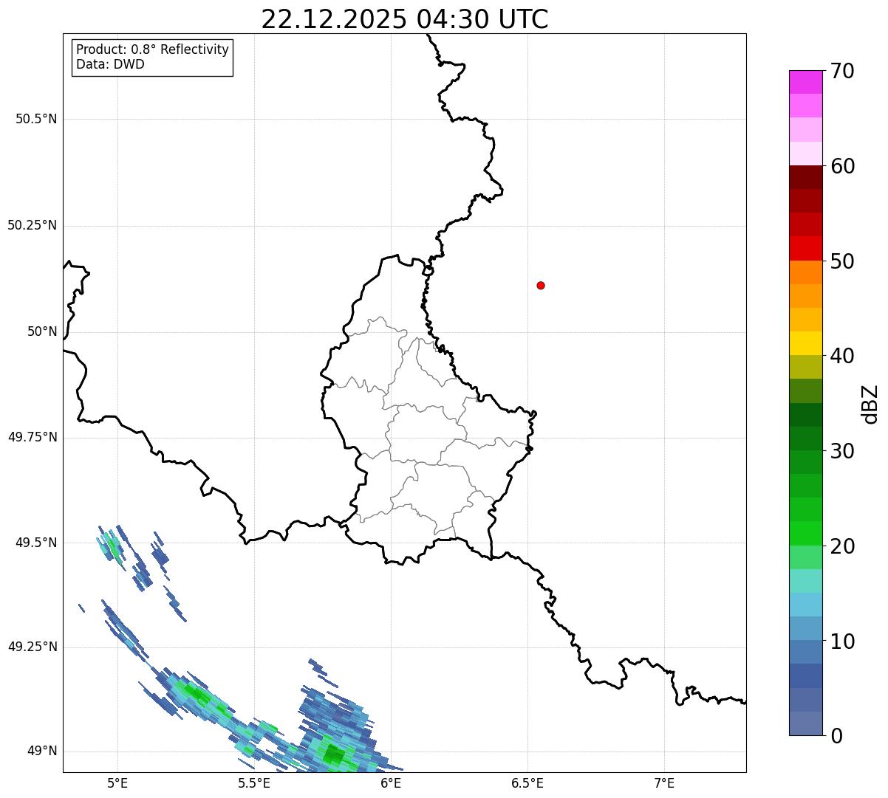Click the 50.25°N latitude label
Image resolution: width=888 pixels, height=798 pixels.
click(x=33, y=225)
